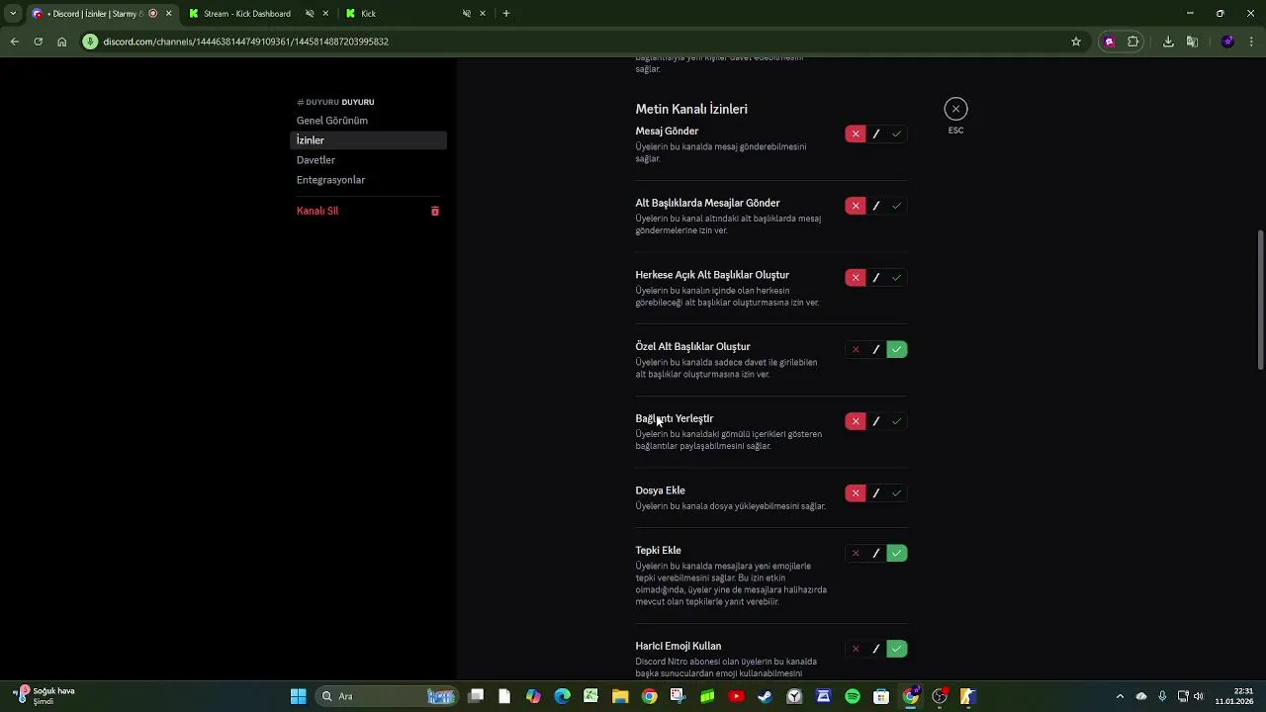Open the tab search dropdown arrow

13,14
